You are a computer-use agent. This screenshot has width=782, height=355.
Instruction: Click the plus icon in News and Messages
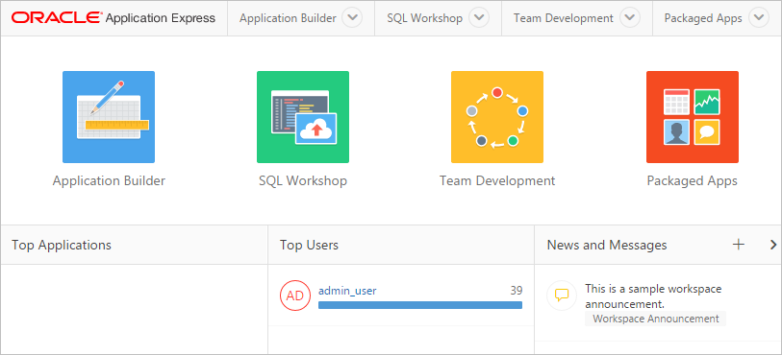pos(738,244)
